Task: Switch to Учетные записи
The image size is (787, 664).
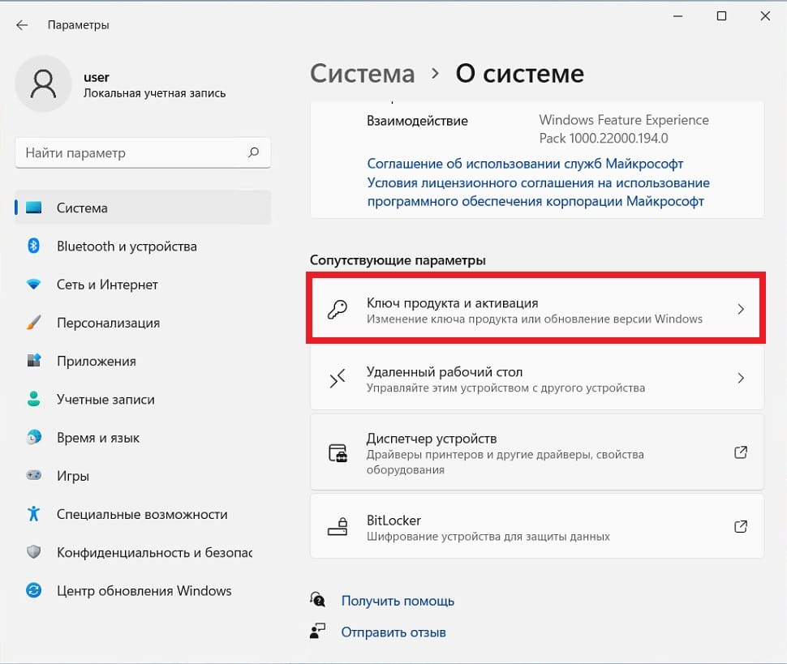Action: coord(143,399)
